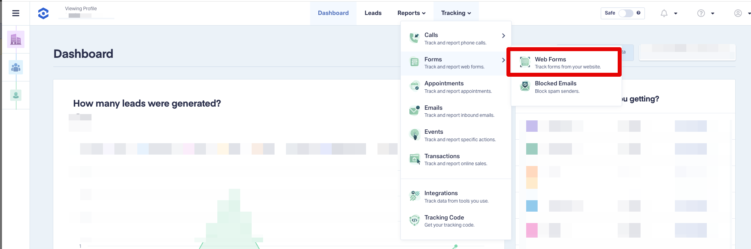
Task: Collapse the Tracking dropdown menu
Action: pyautogui.click(x=456, y=13)
